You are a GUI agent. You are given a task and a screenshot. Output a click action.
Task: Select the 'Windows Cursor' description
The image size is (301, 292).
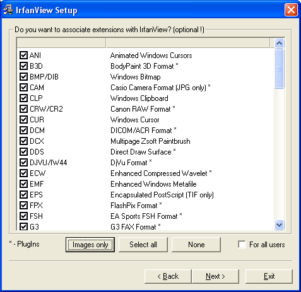click(135, 120)
